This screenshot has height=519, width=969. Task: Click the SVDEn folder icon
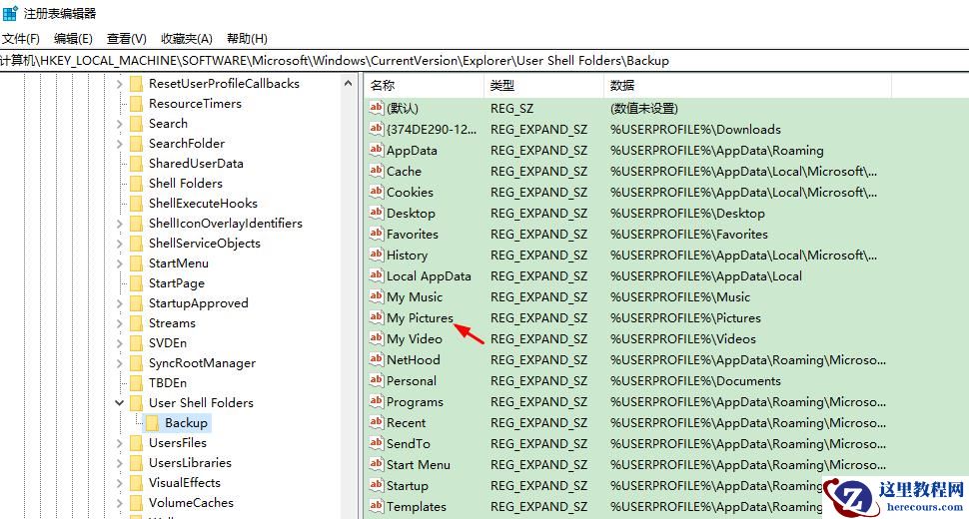point(137,343)
